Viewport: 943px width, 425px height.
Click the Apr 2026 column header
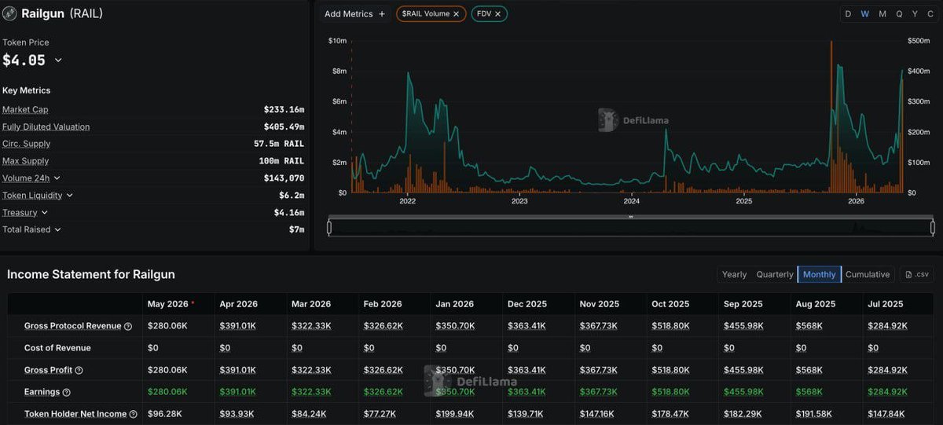tap(239, 304)
